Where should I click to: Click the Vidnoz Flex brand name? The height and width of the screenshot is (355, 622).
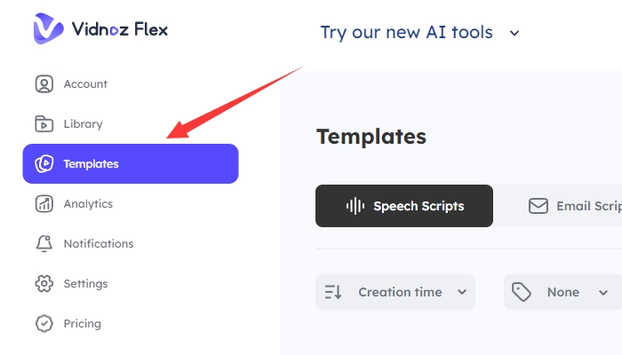[x=121, y=29]
